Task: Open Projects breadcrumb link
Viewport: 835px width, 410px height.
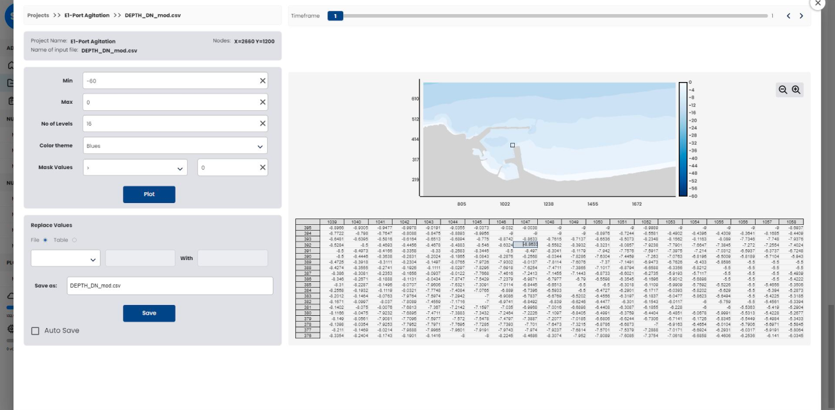Action: click(38, 15)
